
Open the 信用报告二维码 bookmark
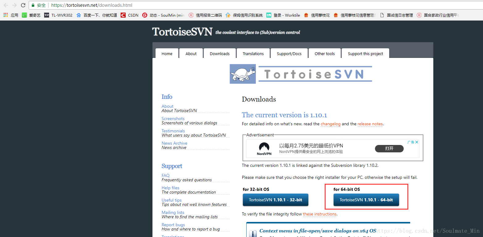tap(205, 15)
